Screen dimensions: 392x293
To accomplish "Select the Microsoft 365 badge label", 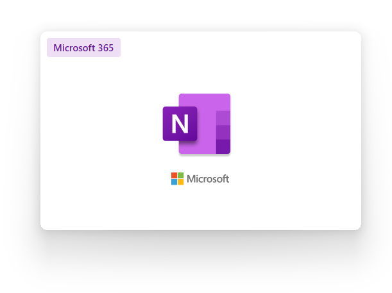I will [x=83, y=47].
